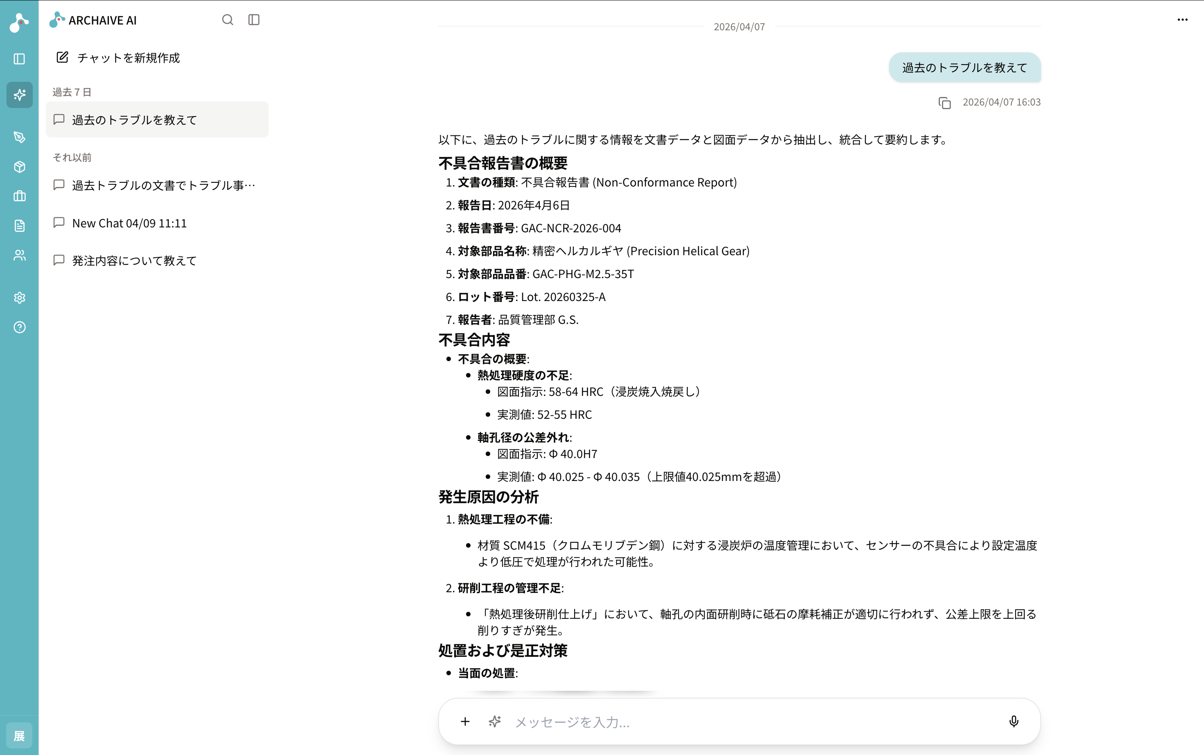1204x755 pixels.
Task: Click the ARCHAIVE AI logo in the sidebar header
Action: (x=93, y=20)
